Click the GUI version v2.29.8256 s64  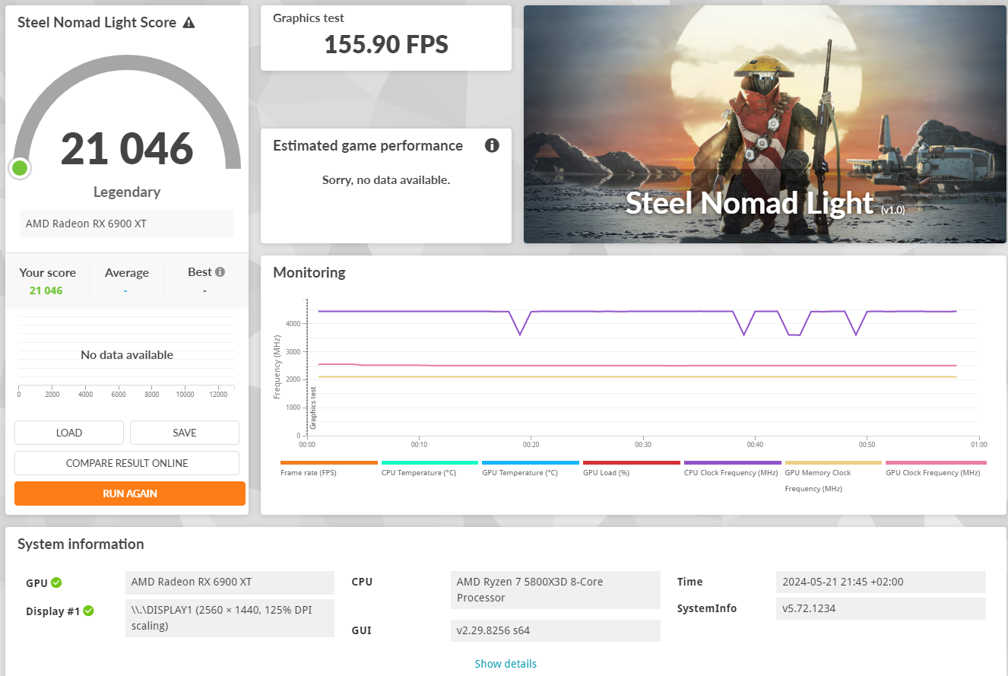555,630
